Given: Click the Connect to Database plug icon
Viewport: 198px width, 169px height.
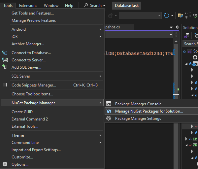Looking at the screenshot, I should click(5, 53).
